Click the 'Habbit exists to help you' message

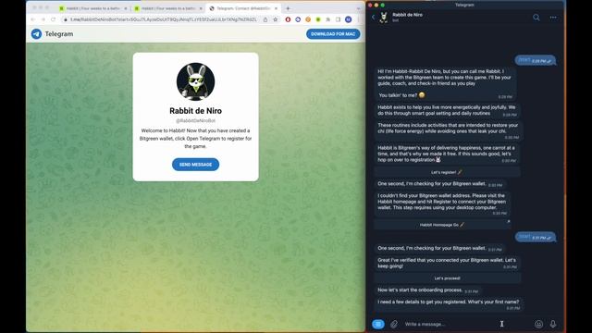click(x=447, y=111)
